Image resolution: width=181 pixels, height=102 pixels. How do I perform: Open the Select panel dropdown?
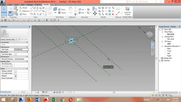pyautogui.click(x=4, y=17)
